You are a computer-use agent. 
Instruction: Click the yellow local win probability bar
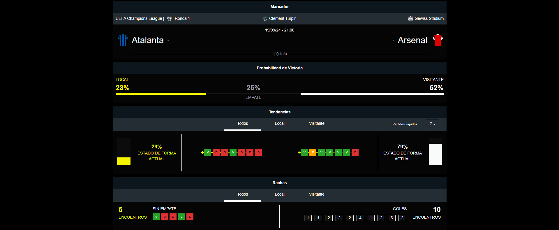[161, 94]
